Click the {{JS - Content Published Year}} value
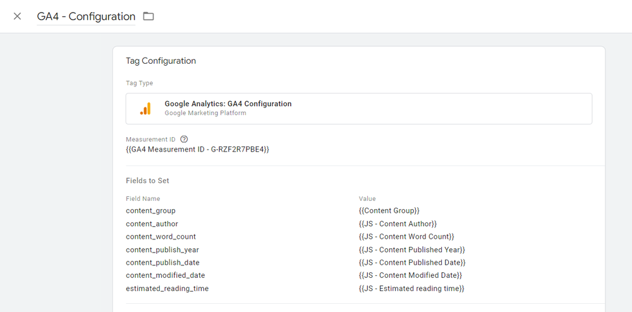 click(x=411, y=250)
